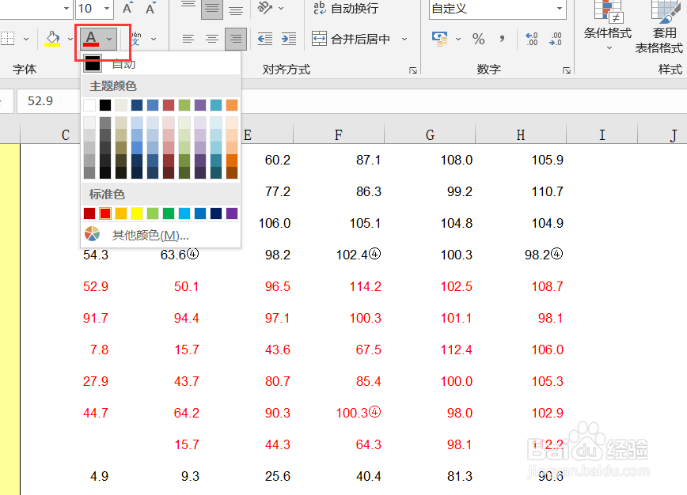Screen dimensions: 687x495
Task: Click the pie-chart icon beside 其他颜色
Action: (x=93, y=234)
